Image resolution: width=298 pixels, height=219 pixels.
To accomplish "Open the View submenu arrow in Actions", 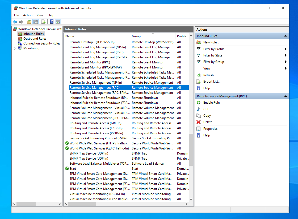I will [x=286, y=68].
